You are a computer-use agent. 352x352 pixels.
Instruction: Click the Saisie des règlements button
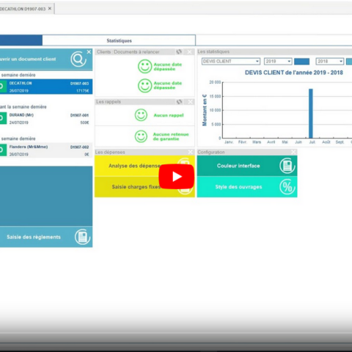(46, 237)
